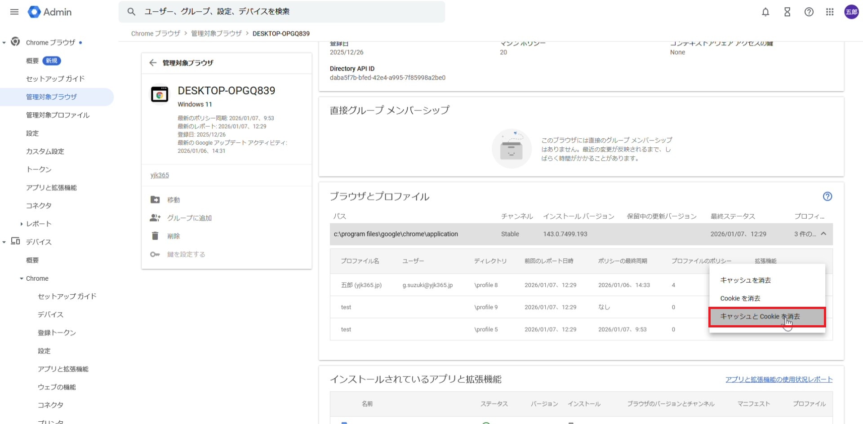Open the user account avatar
The image size is (863, 424).
(x=851, y=12)
